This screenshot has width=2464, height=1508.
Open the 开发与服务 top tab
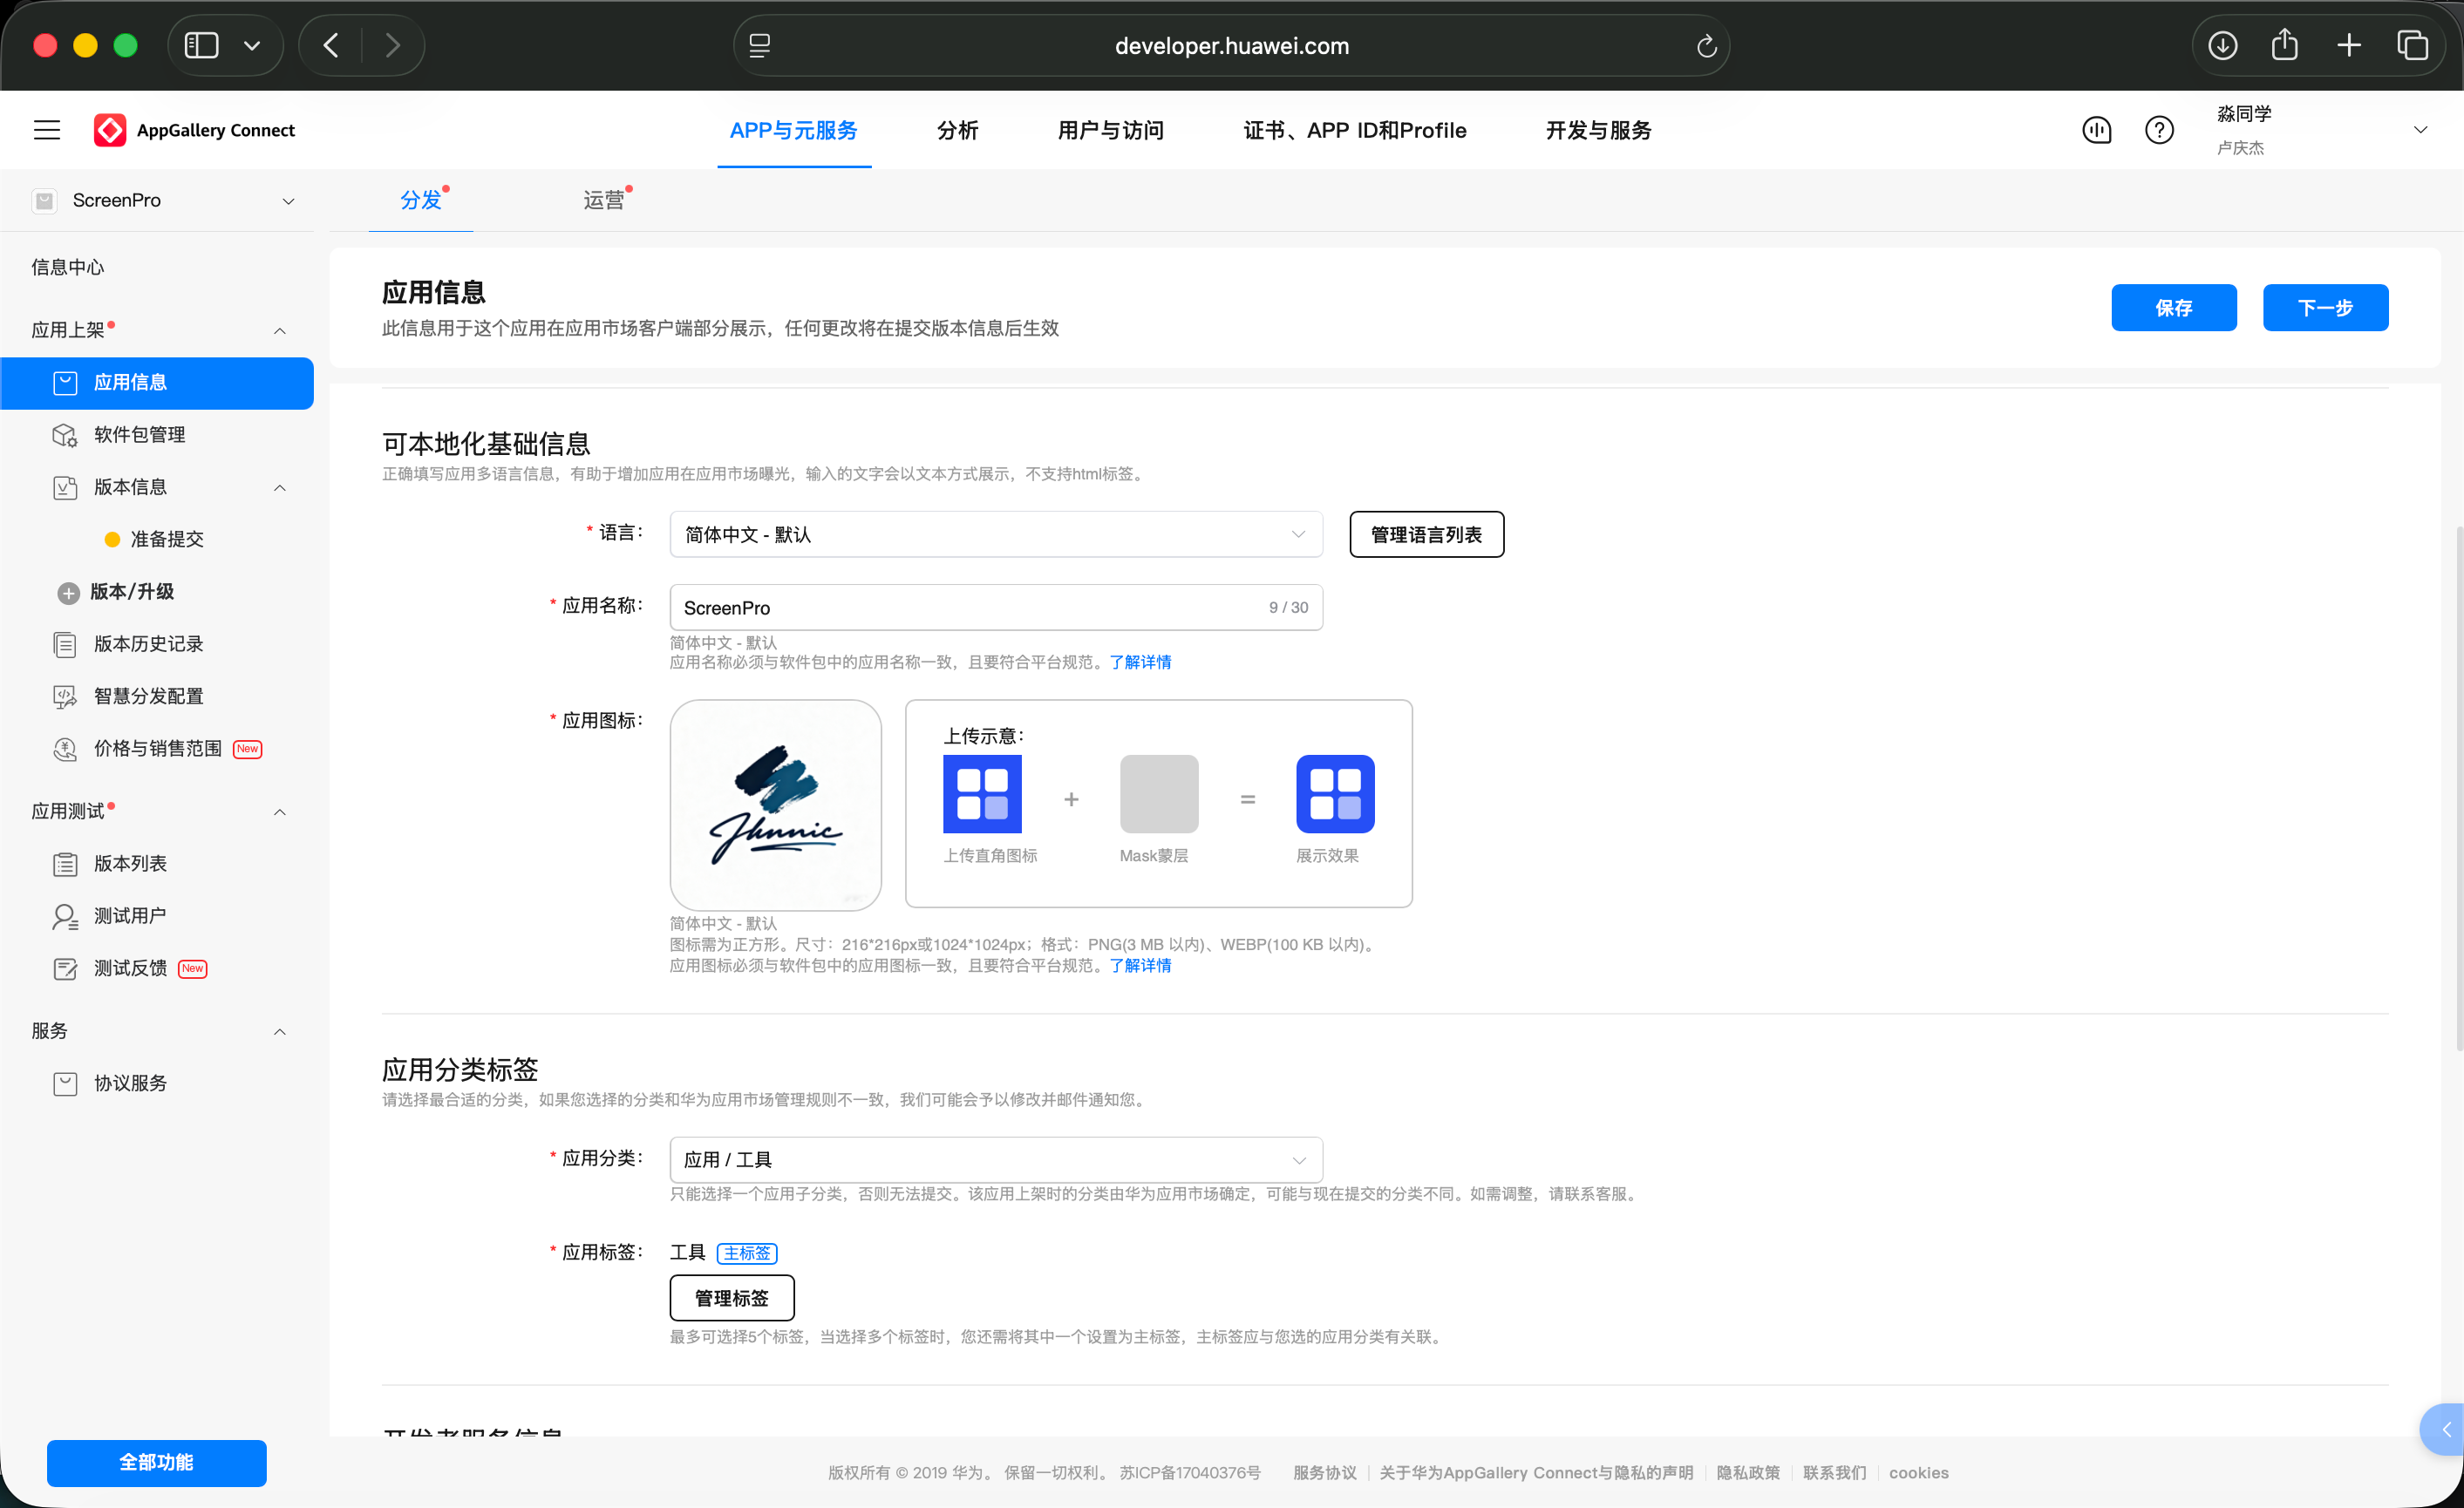coord(1598,130)
